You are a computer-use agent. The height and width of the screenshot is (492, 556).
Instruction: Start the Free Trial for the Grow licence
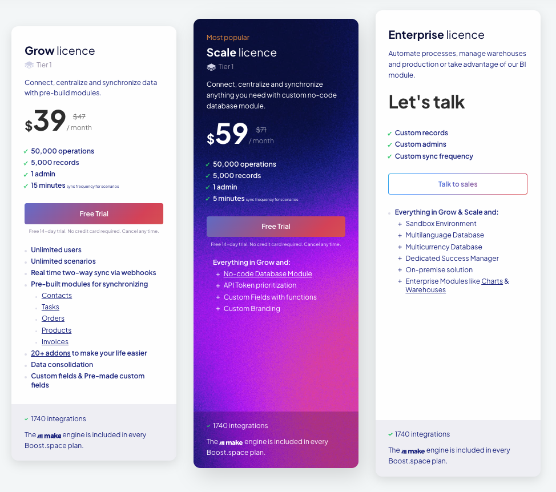(94, 213)
